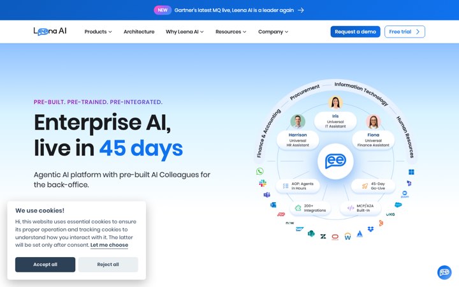
Task: Expand the Company menu
Action: (x=273, y=32)
